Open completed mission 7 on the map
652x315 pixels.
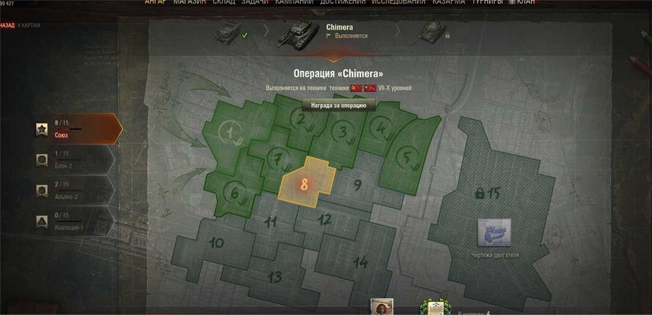point(278,158)
